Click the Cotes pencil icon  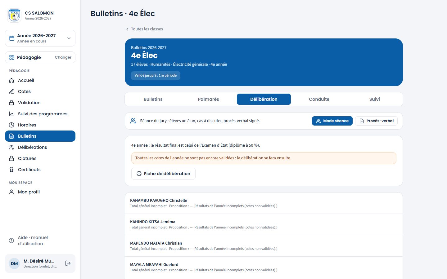coord(11,91)
